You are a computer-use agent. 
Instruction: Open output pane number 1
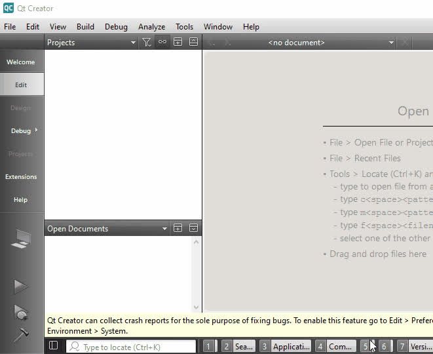tap(210, 346)
